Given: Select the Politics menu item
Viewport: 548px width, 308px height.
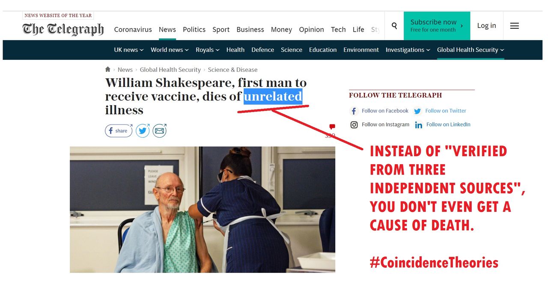Looking at the screenshot, I should click(194, 30).
